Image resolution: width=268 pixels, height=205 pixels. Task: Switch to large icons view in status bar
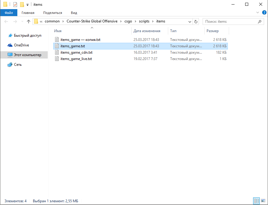tap(263, 201)
